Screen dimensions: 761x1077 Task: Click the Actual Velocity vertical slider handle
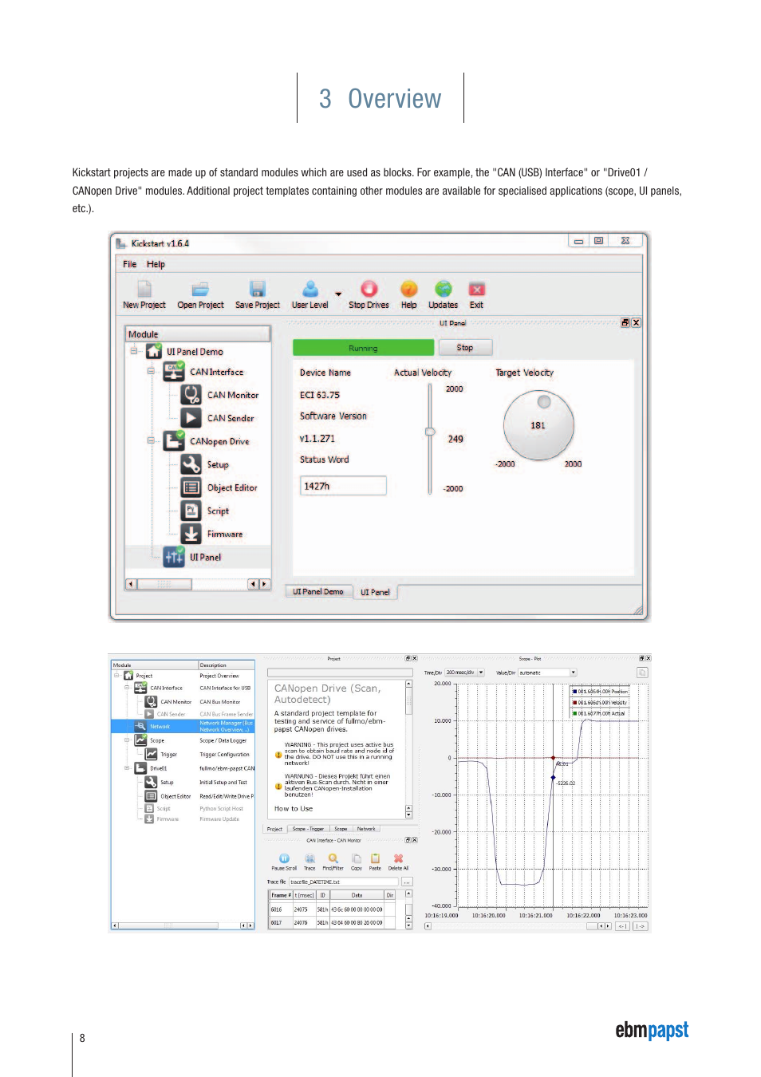[x=430, y=432]
